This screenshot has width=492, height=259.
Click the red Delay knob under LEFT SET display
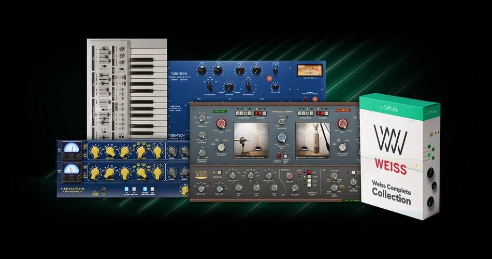point(222,123)
